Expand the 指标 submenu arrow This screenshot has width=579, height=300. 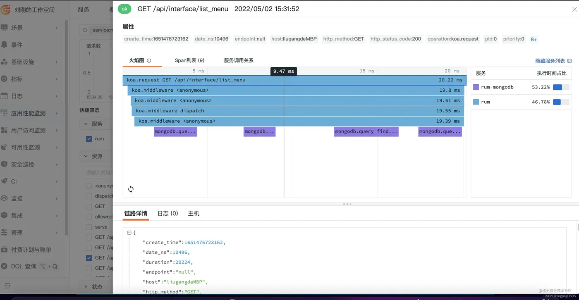57,79
